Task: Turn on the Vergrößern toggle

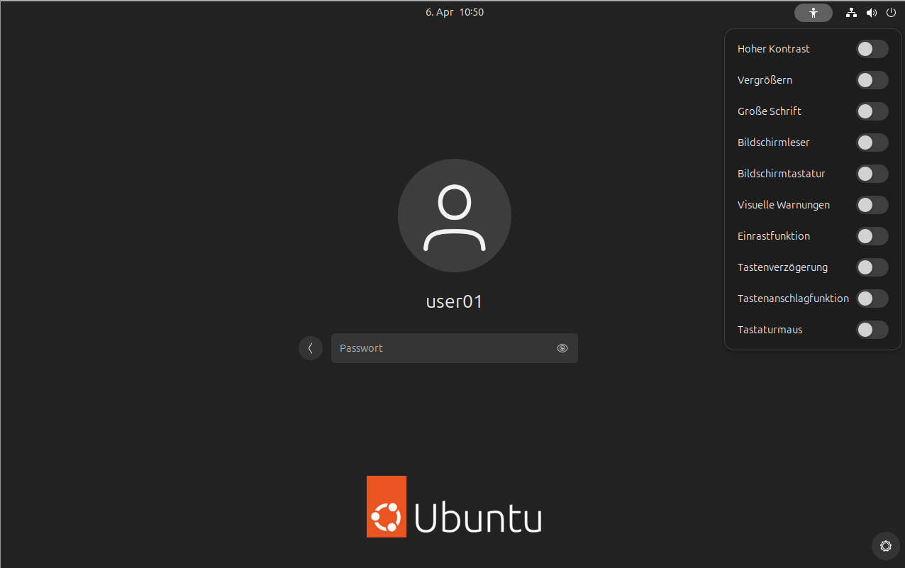Action: (x=872, y=80)
